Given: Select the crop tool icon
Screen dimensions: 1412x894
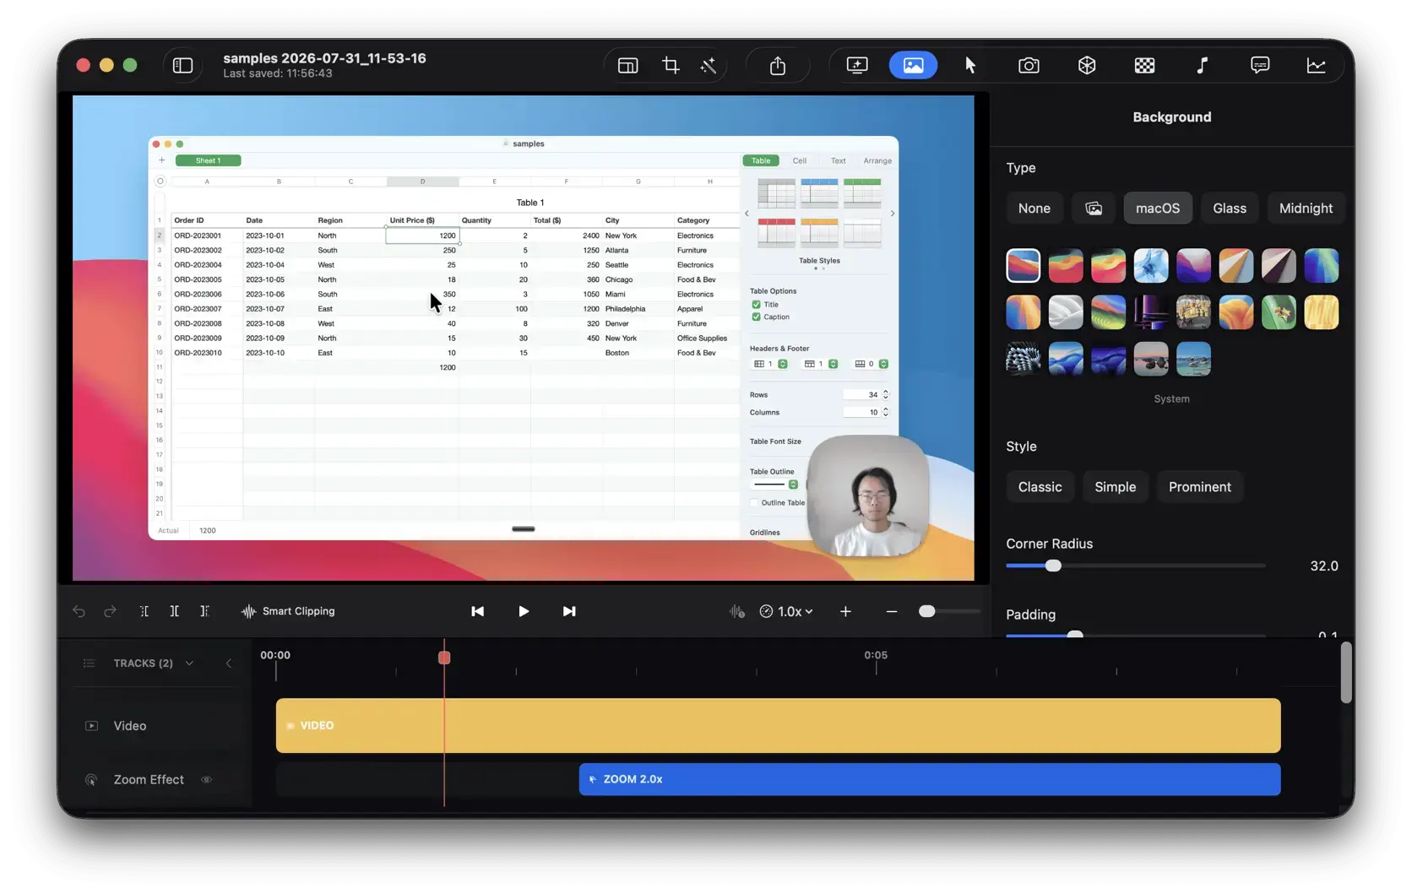Looking at the screenshot, I should coord(671,65).
